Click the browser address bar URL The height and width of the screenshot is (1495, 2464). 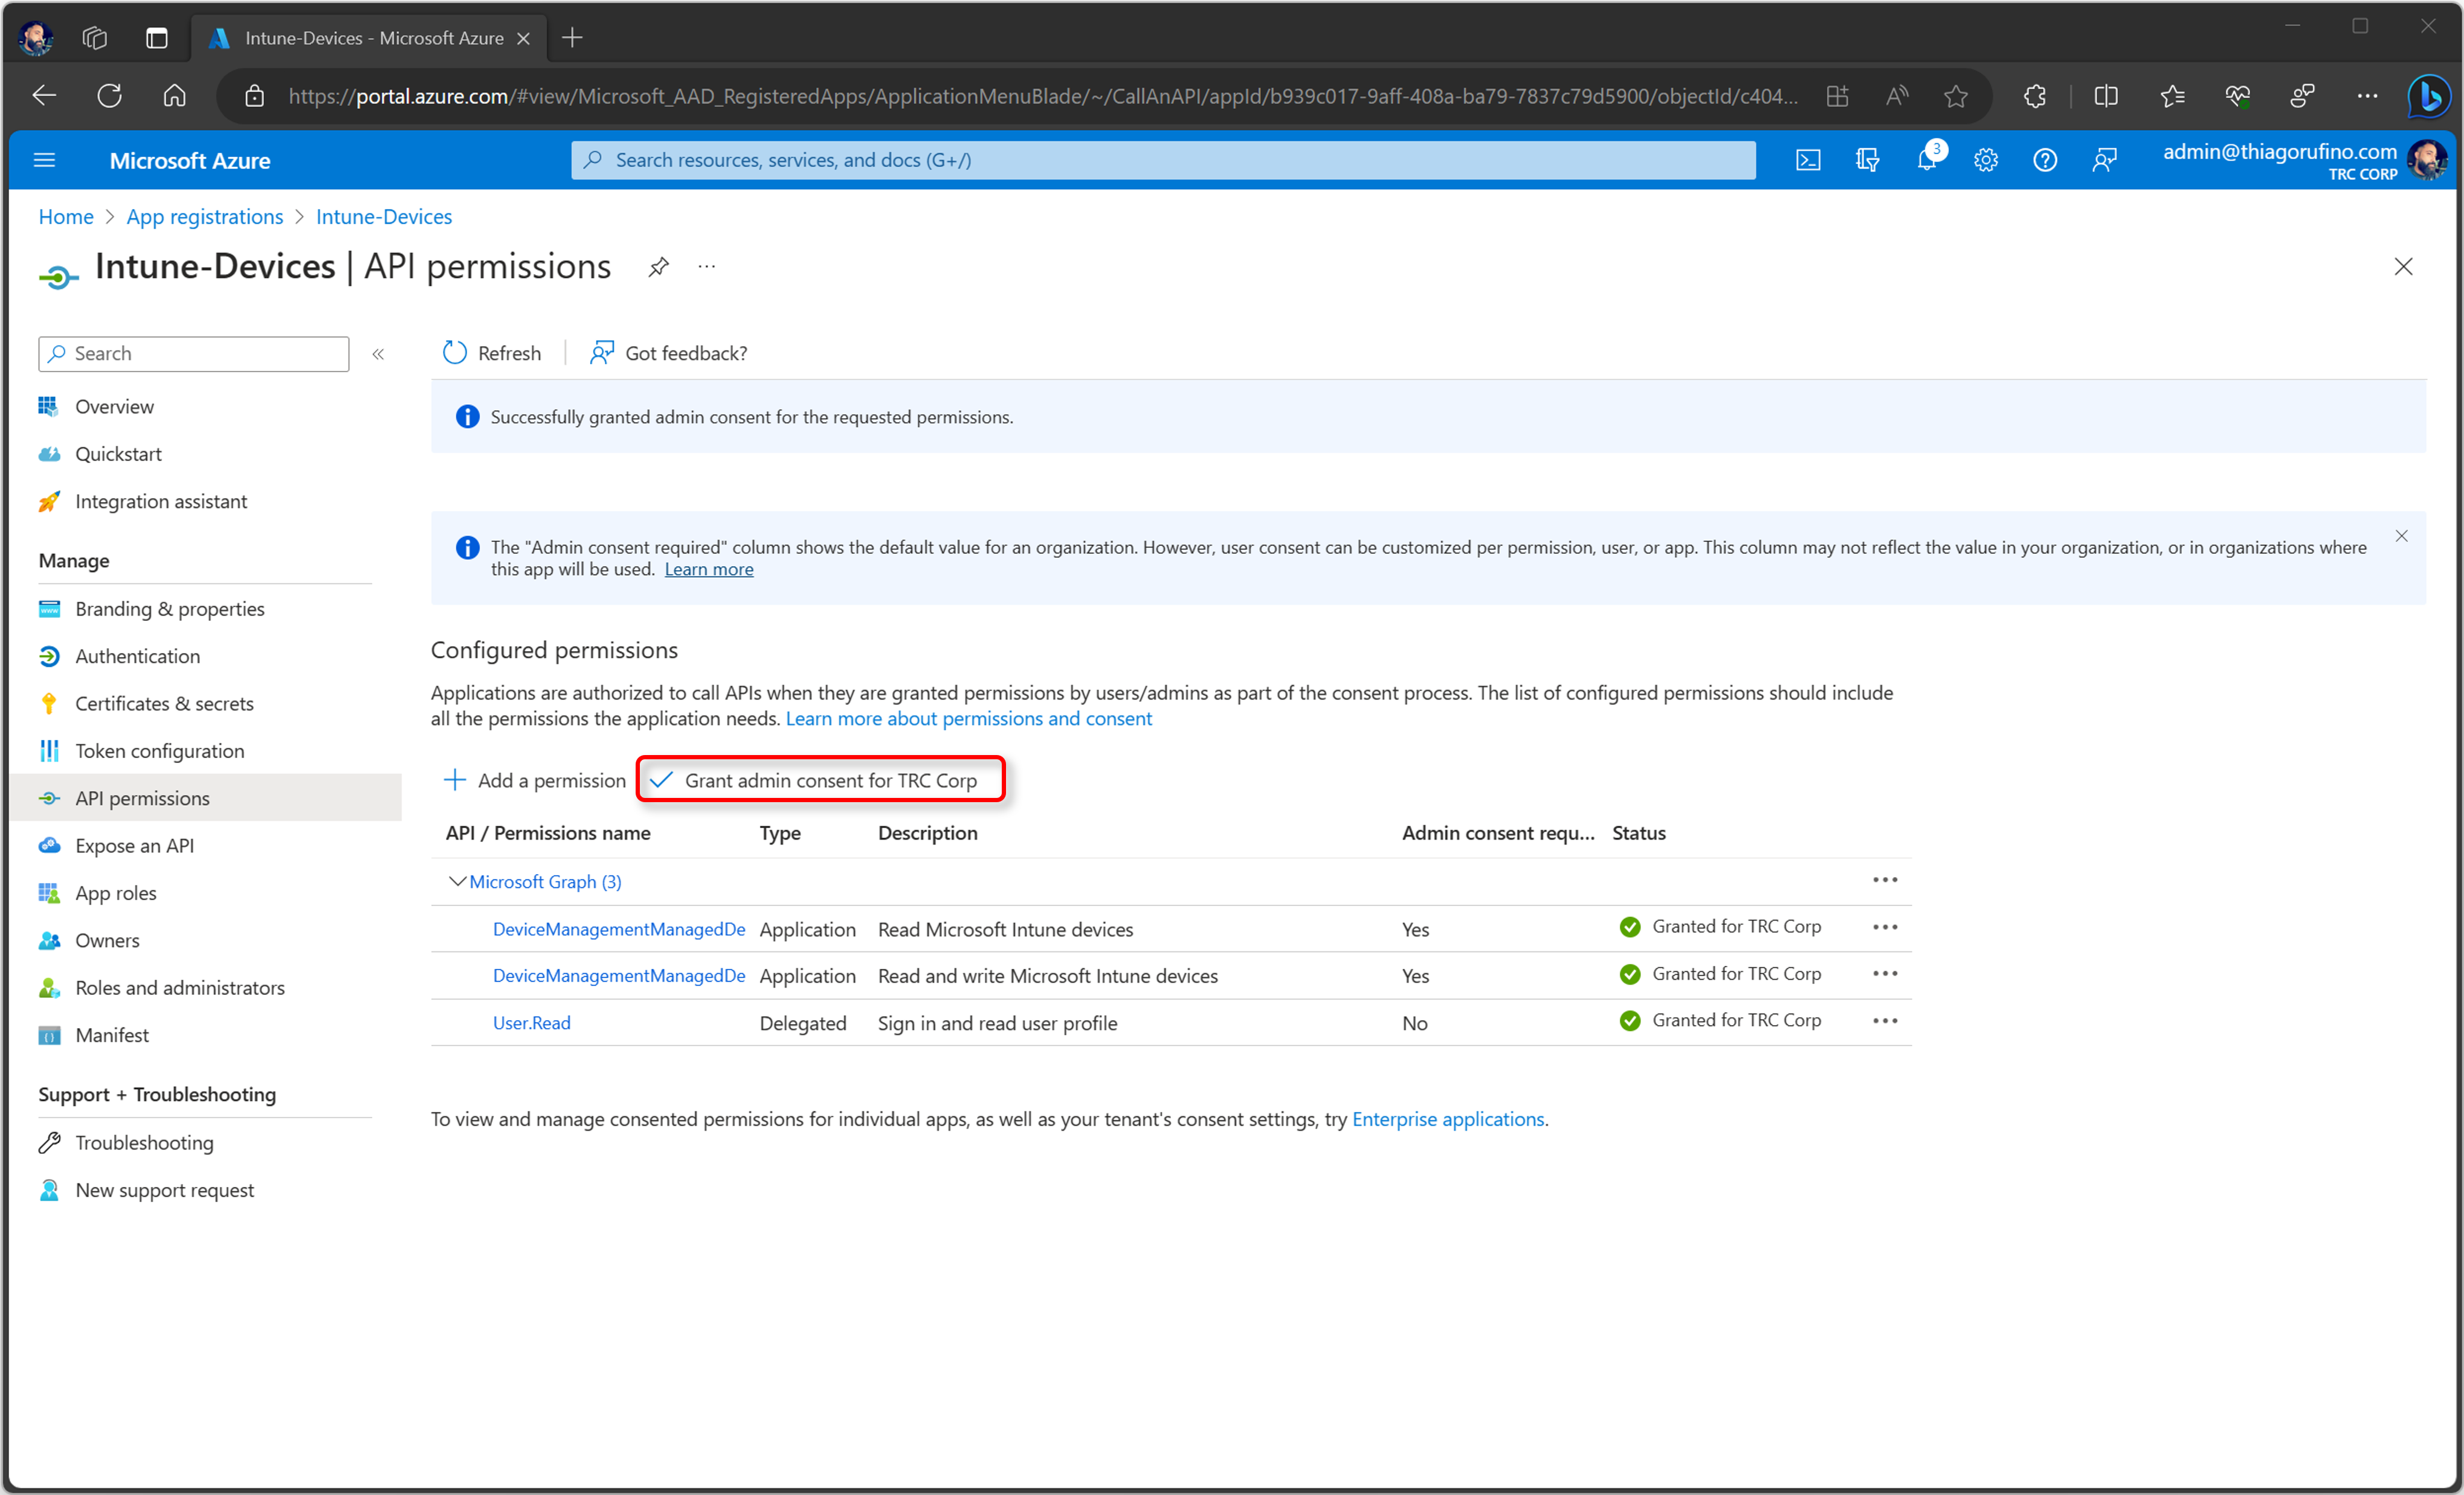(x=1042, y=96)
